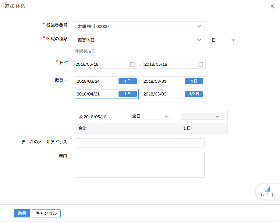Toggle the 2018/03/24 1日 compensatory badge
The image size is (280, 222).
click(127, 81)
